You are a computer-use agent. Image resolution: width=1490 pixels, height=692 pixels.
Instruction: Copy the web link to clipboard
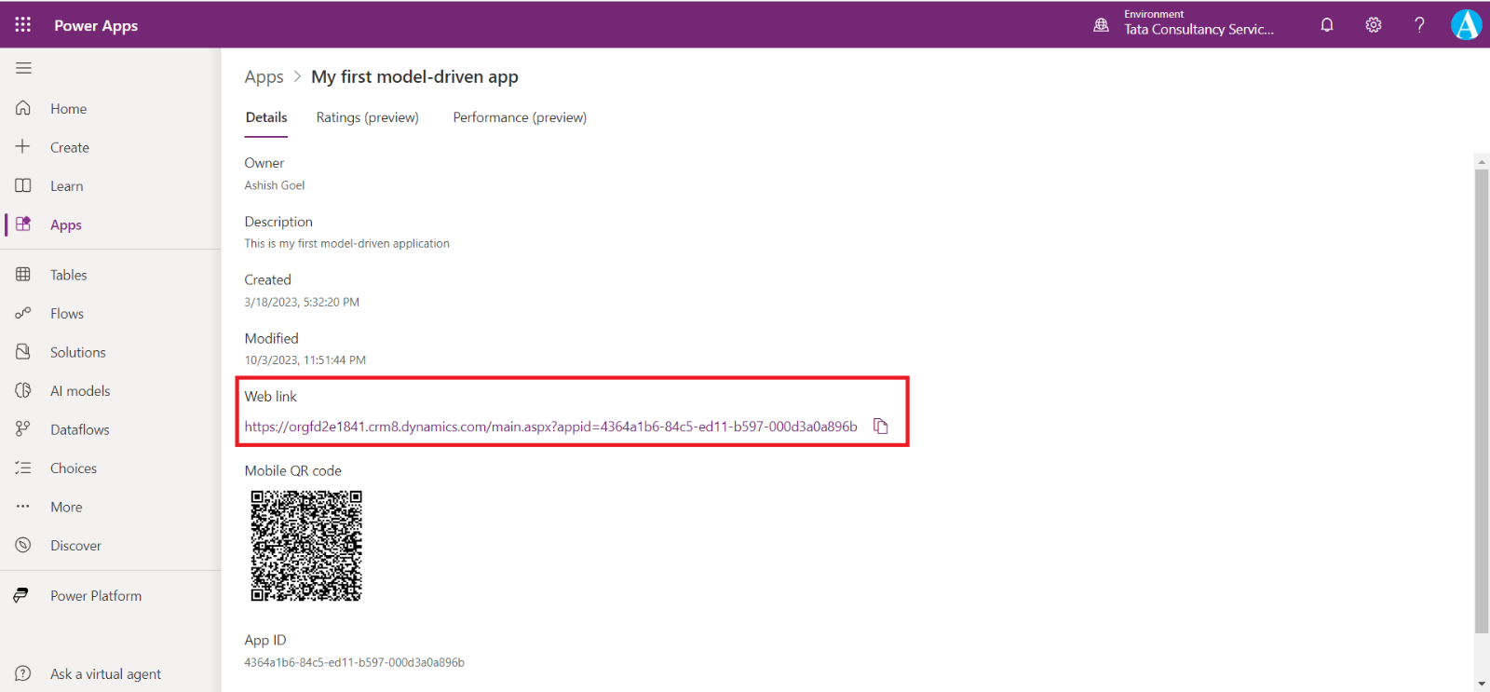[880, 427]
